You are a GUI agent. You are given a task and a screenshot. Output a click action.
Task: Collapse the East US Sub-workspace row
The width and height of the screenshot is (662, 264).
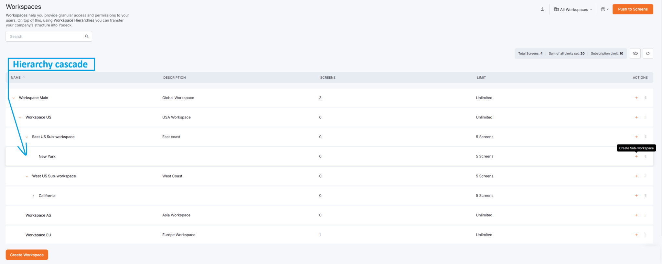click(27, 137)
